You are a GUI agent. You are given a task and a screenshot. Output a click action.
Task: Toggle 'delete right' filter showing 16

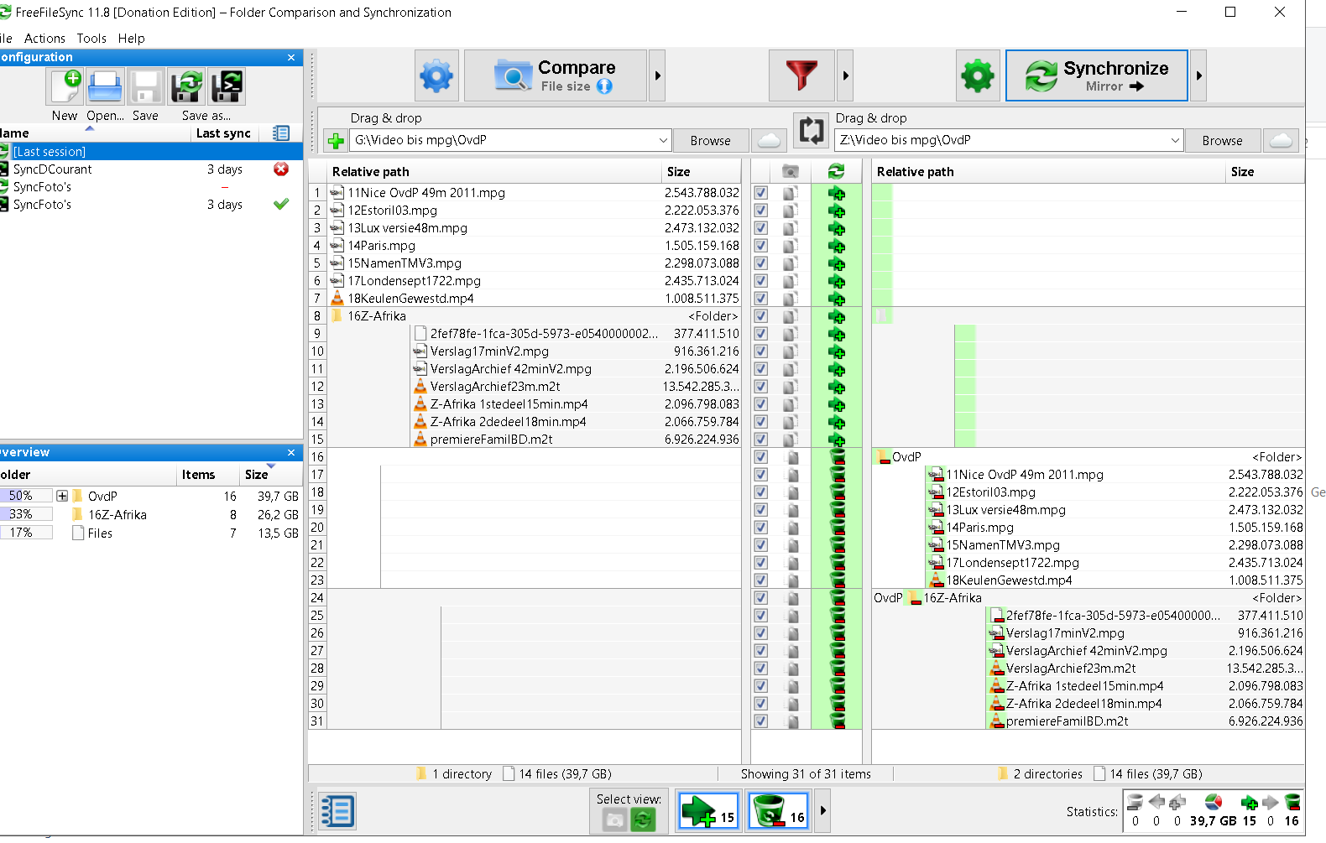pyautogui.click(x=778, y=811)
